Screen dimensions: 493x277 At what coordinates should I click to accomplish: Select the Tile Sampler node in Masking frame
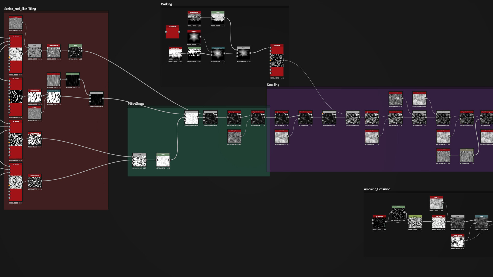(277, 61)
